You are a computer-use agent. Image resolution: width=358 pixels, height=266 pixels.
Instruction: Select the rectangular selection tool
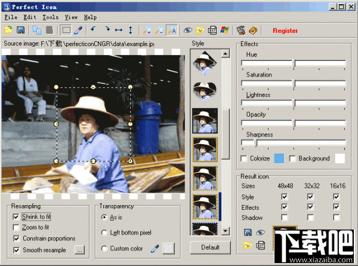pos(66,30)
